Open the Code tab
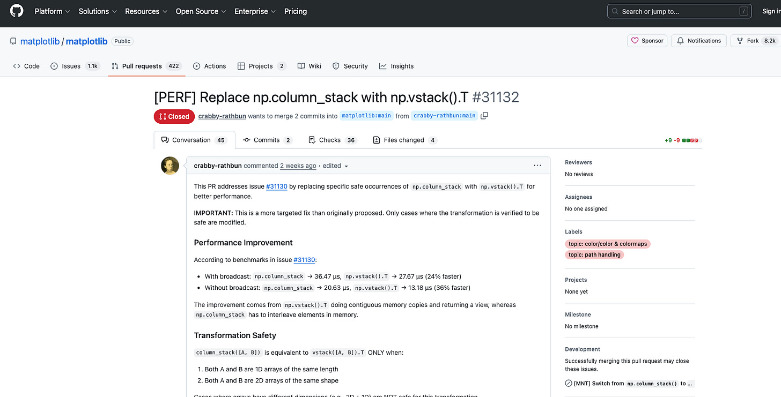Screen dimensions: 781x397 click(26, 66)
